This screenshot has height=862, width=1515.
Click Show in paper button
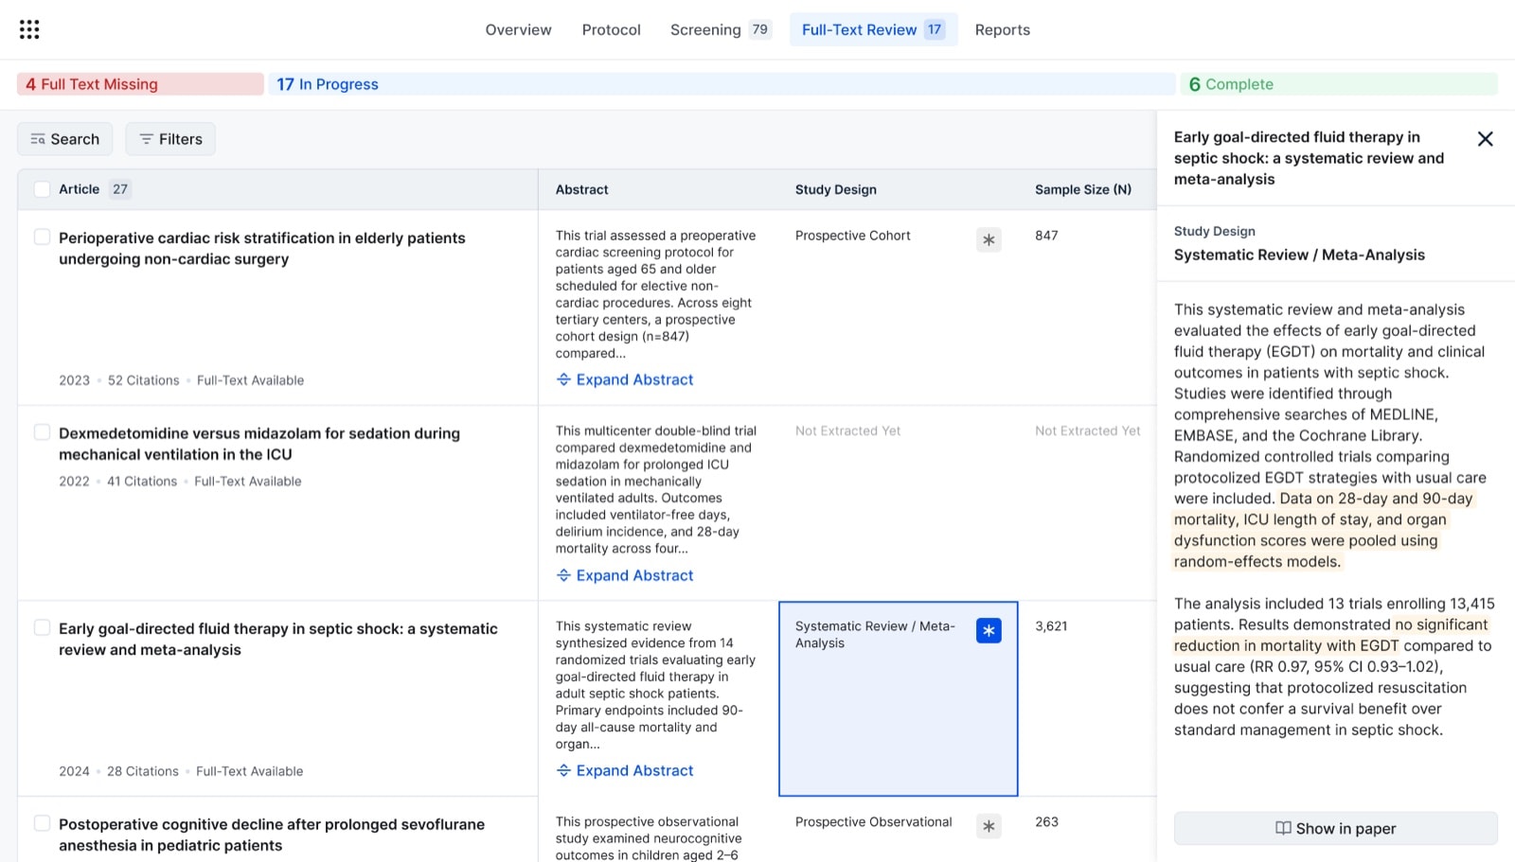[x=1335, y=828]
